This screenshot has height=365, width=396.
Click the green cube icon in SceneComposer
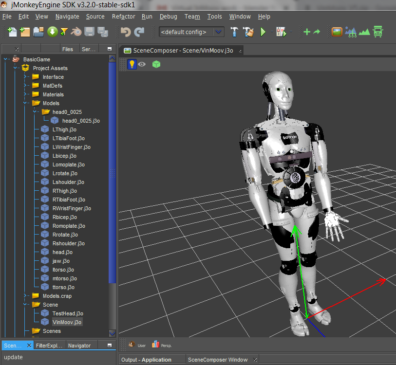pos(156,64)
